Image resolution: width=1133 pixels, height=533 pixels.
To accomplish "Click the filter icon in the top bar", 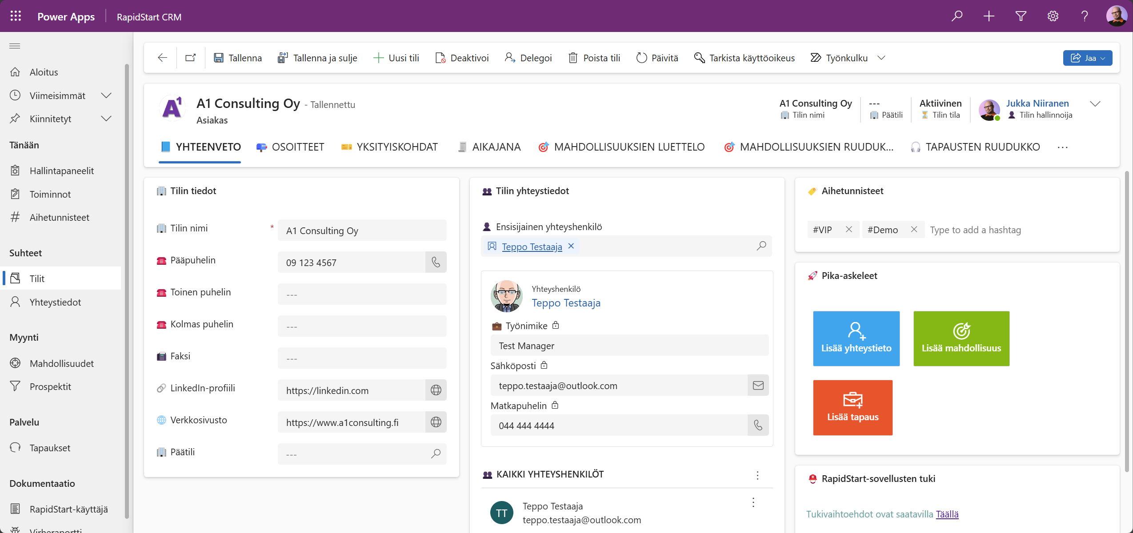I will tap(1020, 16).
